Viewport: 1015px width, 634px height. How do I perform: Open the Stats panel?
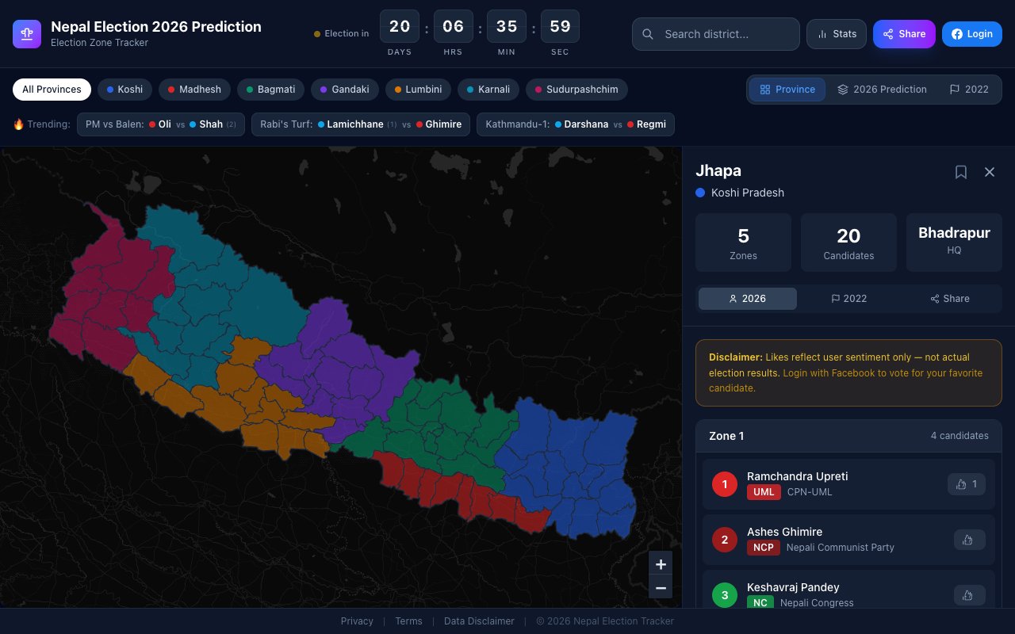coord(836,33)
